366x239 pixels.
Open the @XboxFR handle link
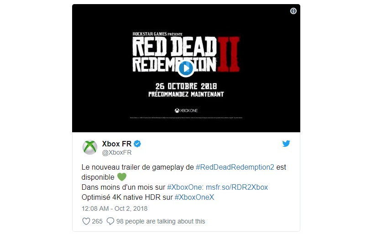pos(117,152)
